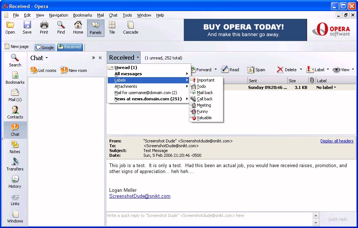
Task: Open the Search panel in sidebar
Action: click(15, 61)
